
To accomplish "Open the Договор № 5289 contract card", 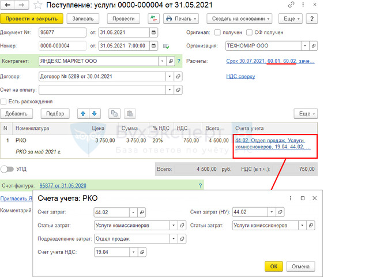I will [x=178, y=77].
